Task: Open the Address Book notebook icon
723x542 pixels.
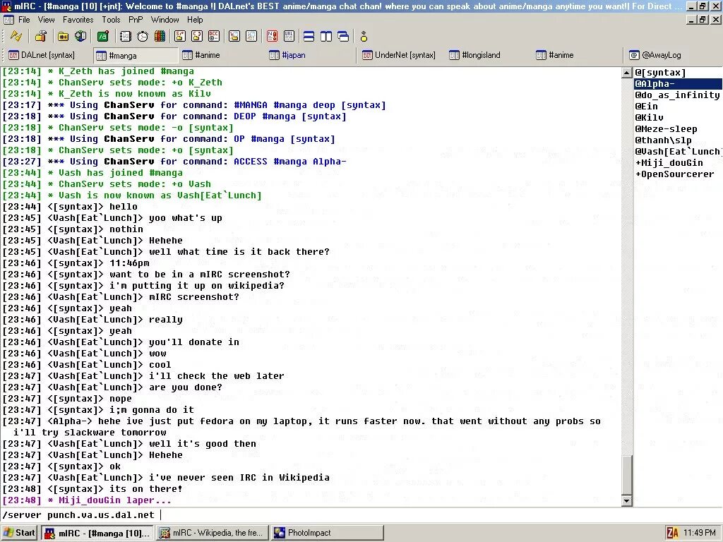Action: pyautogui.click(x=126, y=36)
